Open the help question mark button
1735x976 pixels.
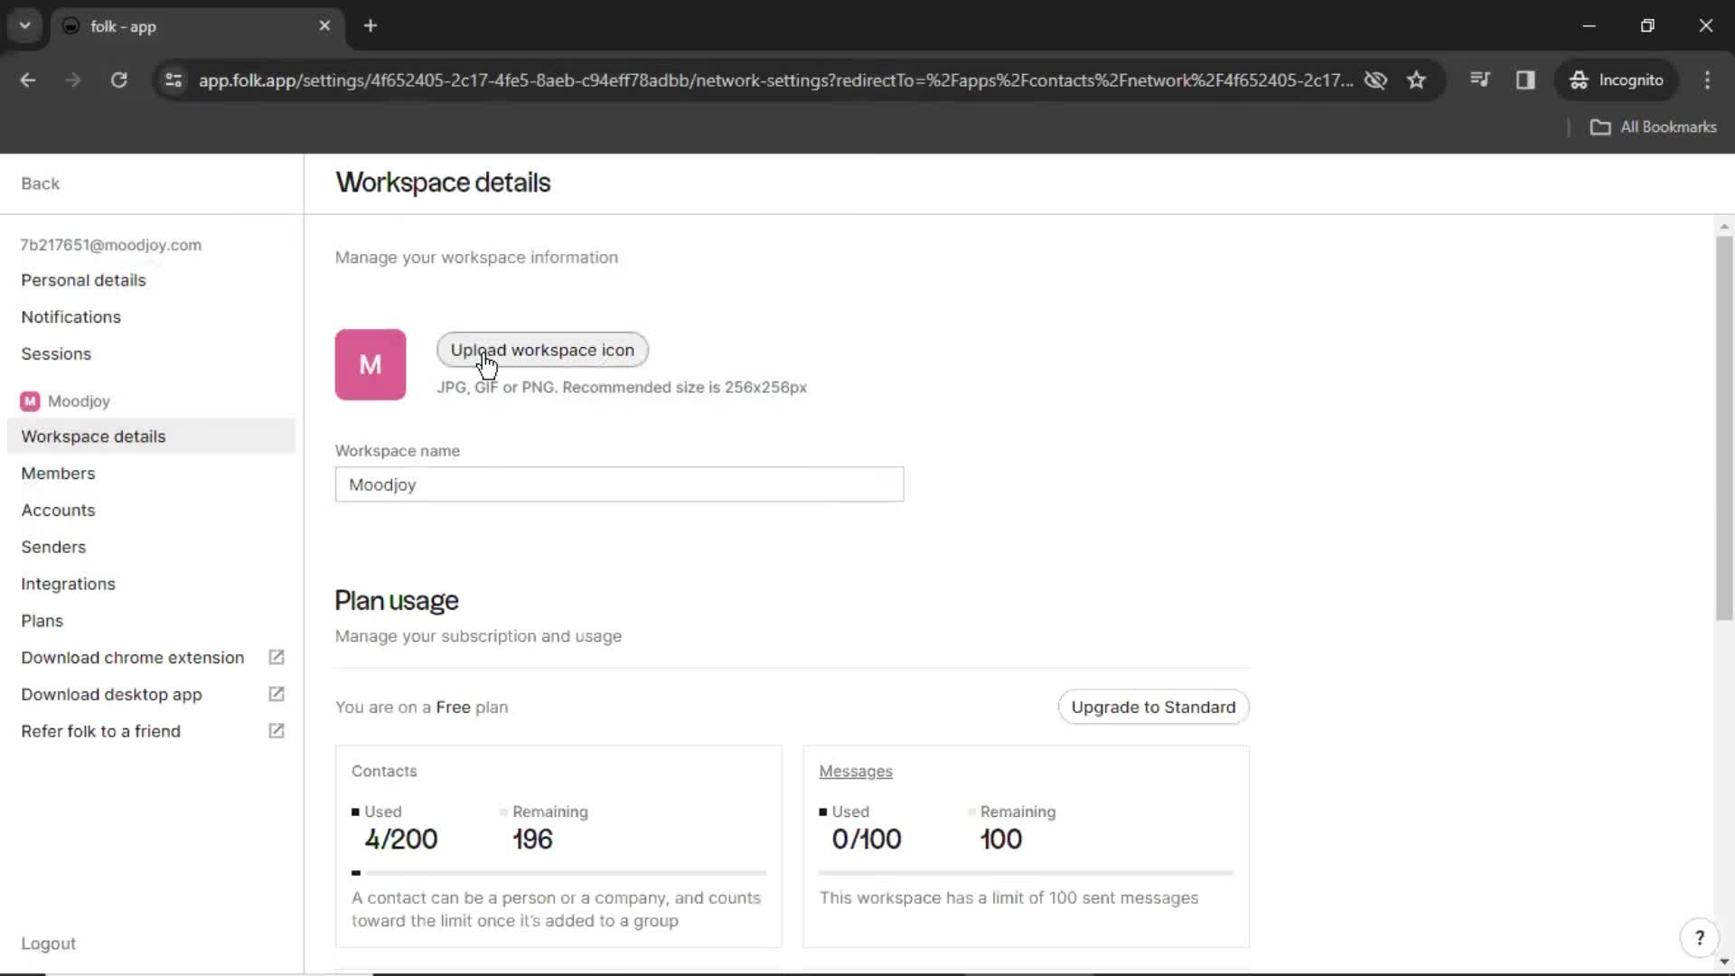pos(1699,938)
